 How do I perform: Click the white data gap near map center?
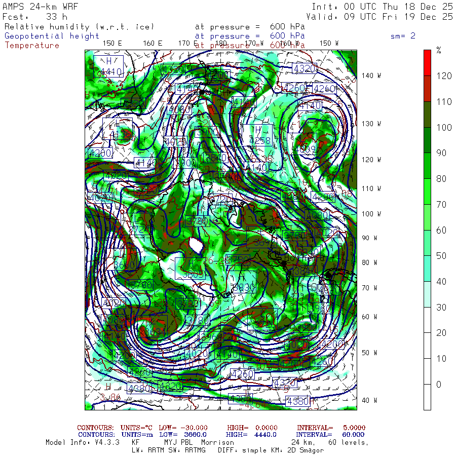(196, 245)
